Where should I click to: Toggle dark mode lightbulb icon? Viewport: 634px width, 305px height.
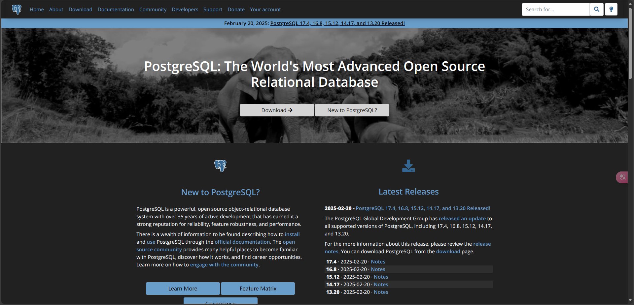(611, 9)
